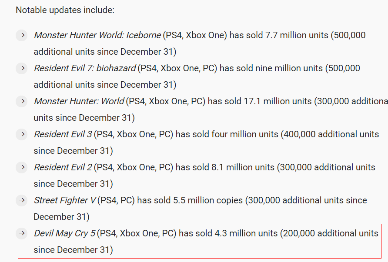Click '7.7 million units' in the Iceborne line

tap(297, 35)
